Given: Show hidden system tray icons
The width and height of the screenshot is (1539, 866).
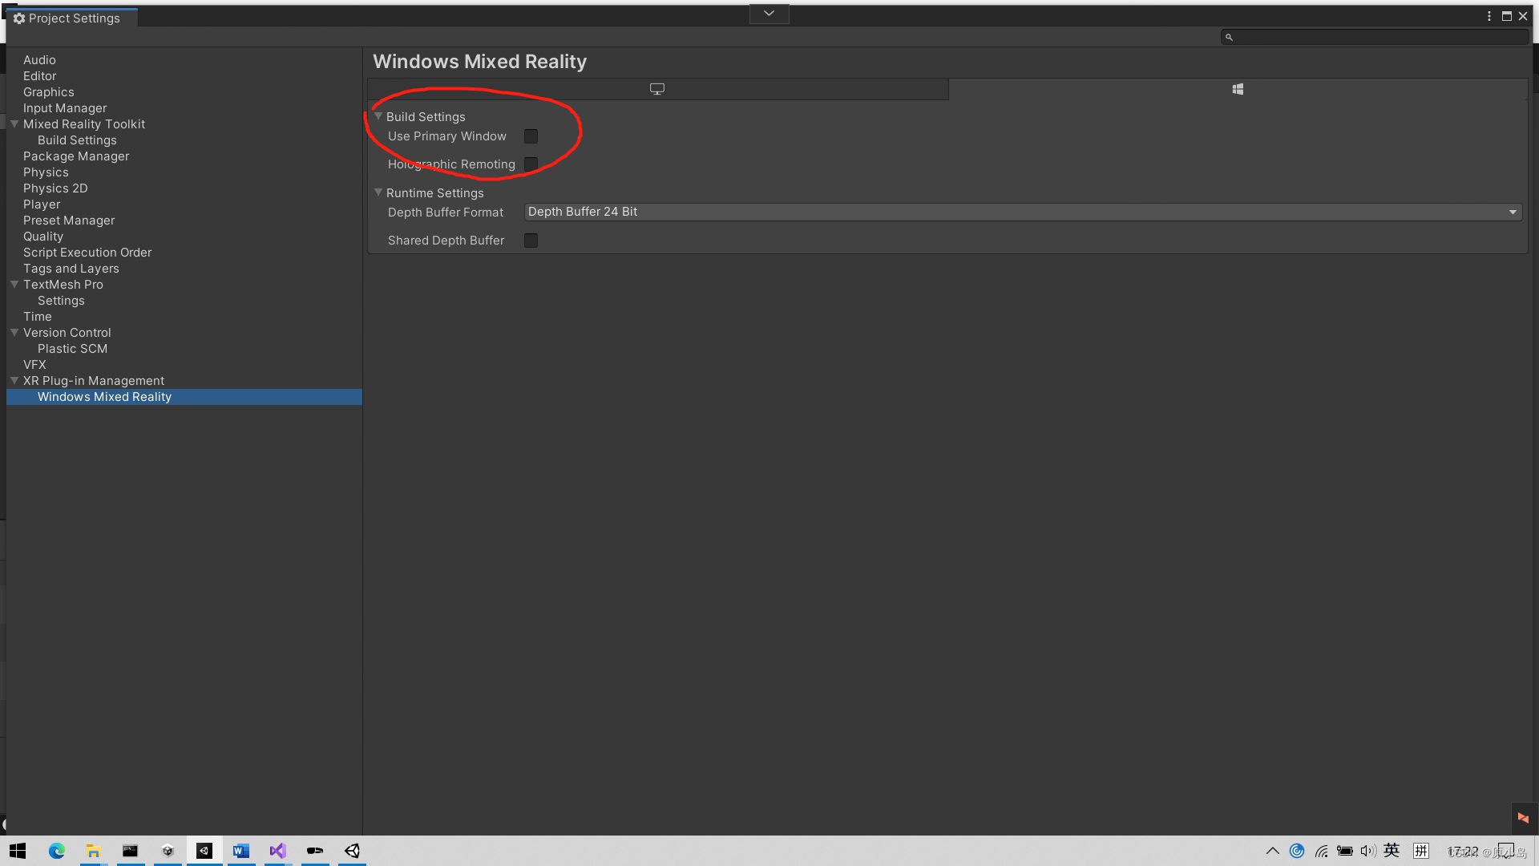Looking at the screenshot, I should coord(1272,851).
